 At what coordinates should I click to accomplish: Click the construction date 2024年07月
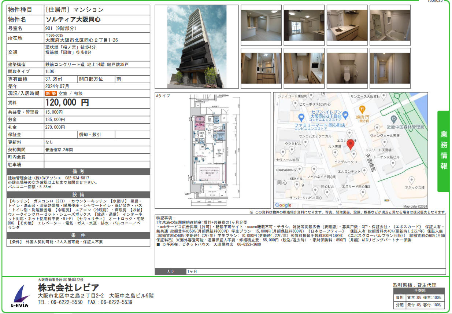pos(57,86)
